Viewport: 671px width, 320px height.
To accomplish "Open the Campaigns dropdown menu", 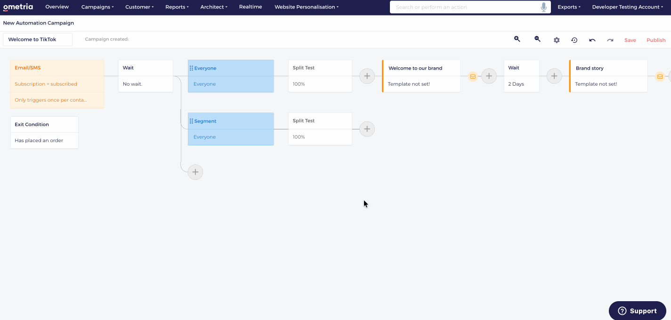I will pos(97,7).
